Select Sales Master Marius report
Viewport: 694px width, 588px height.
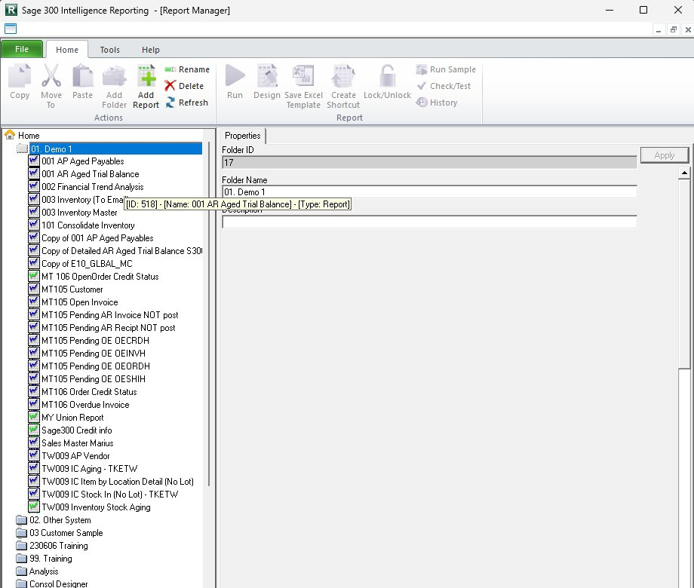78,443
